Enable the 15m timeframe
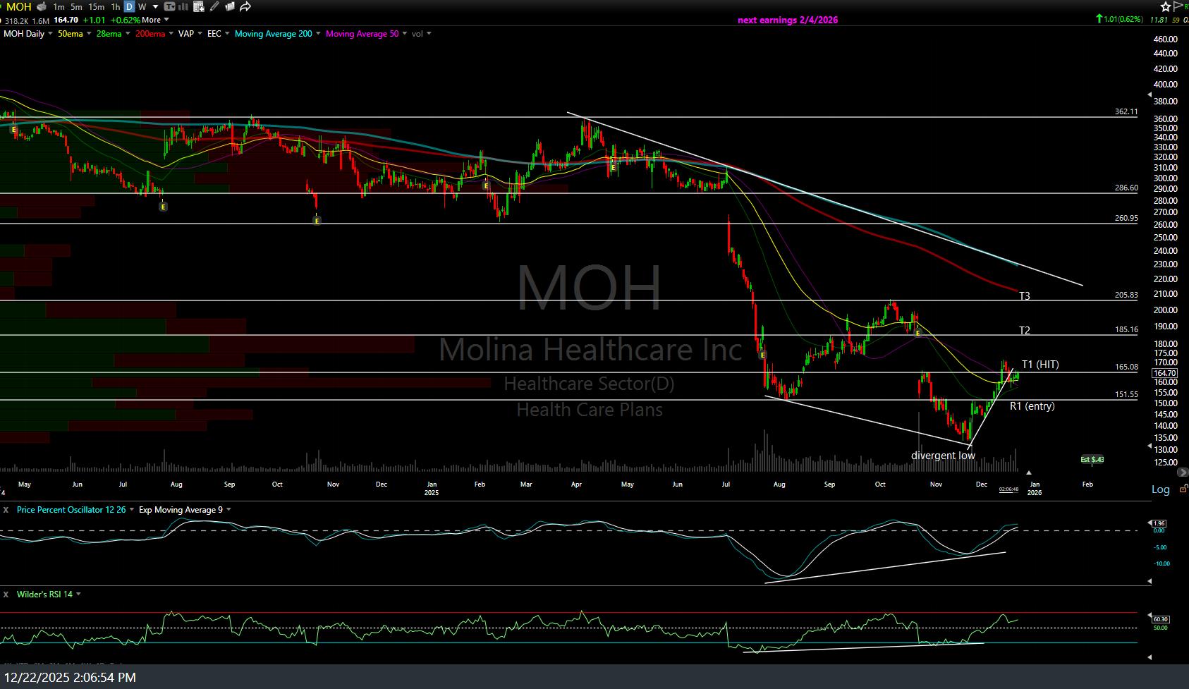Screen dimensions: 1189x689 point(95,6)
